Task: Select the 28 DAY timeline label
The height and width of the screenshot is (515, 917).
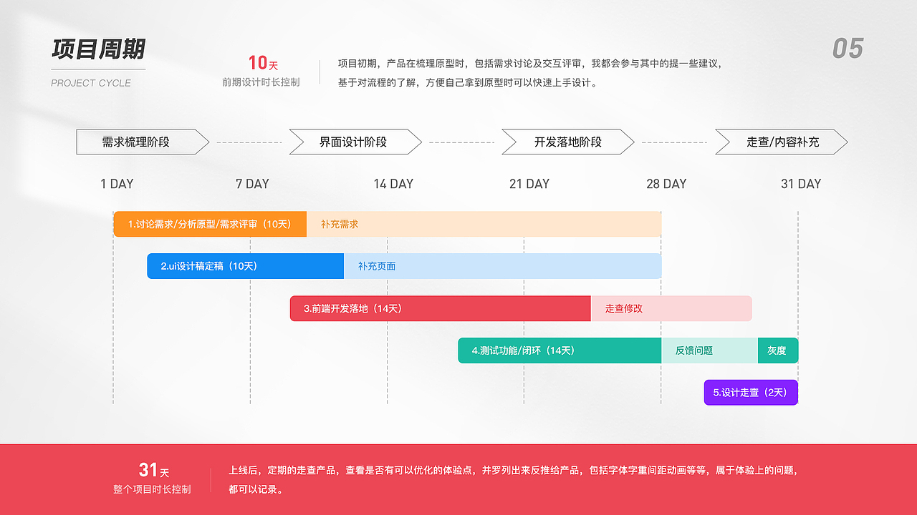Action: tap(668, 184)
